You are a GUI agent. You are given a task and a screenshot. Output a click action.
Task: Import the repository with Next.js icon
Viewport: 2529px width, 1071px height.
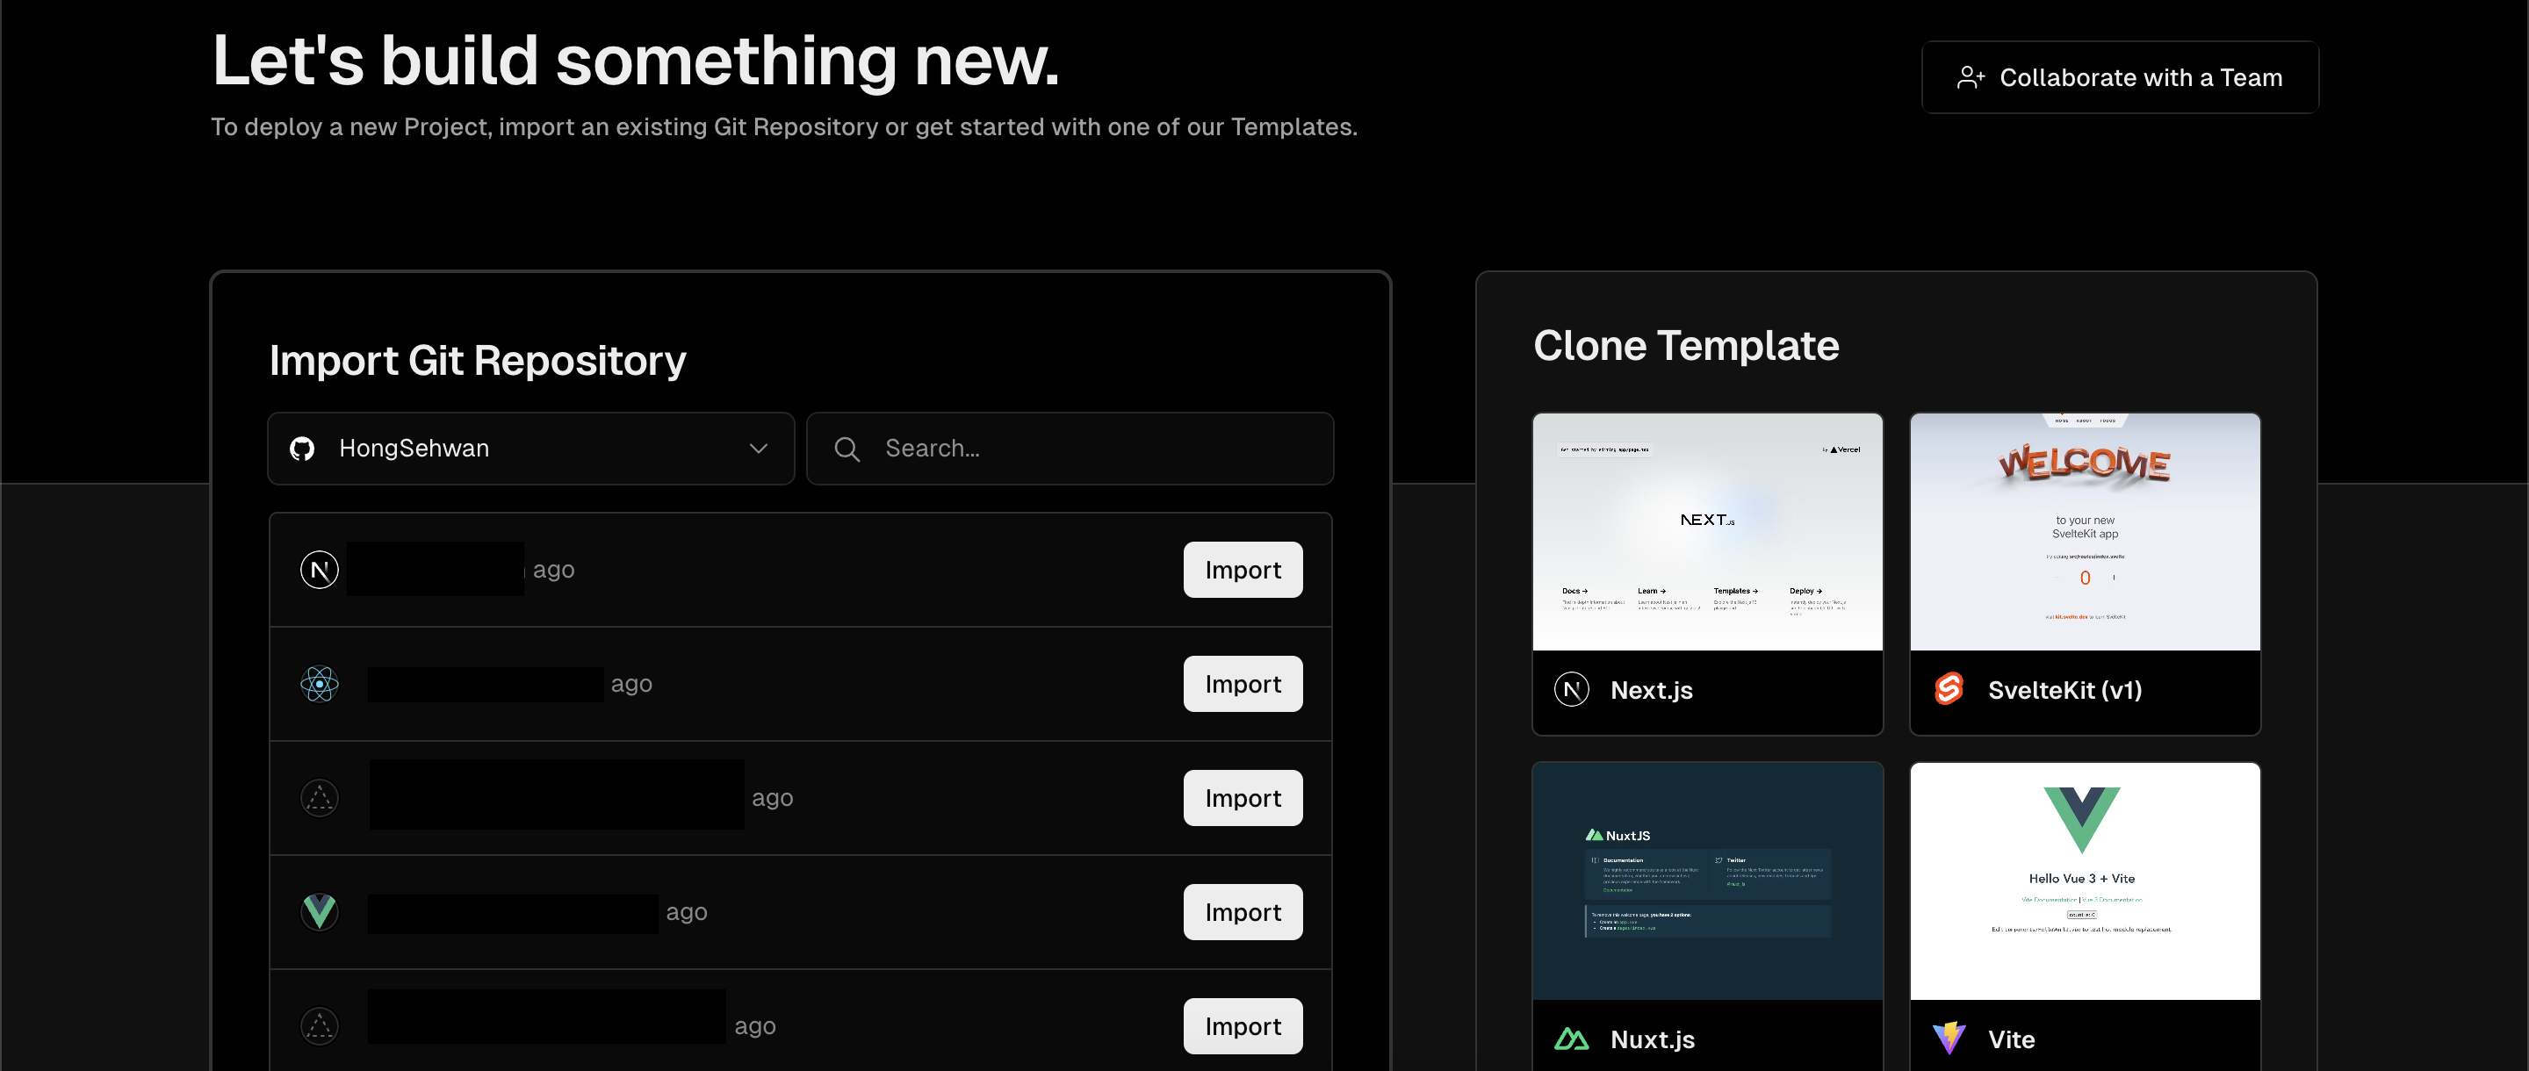1243,570
